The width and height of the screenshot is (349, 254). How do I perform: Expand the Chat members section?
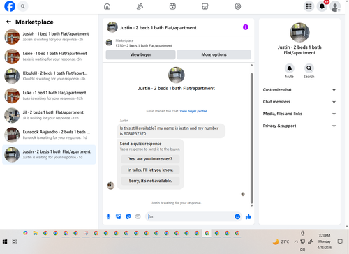299,102
